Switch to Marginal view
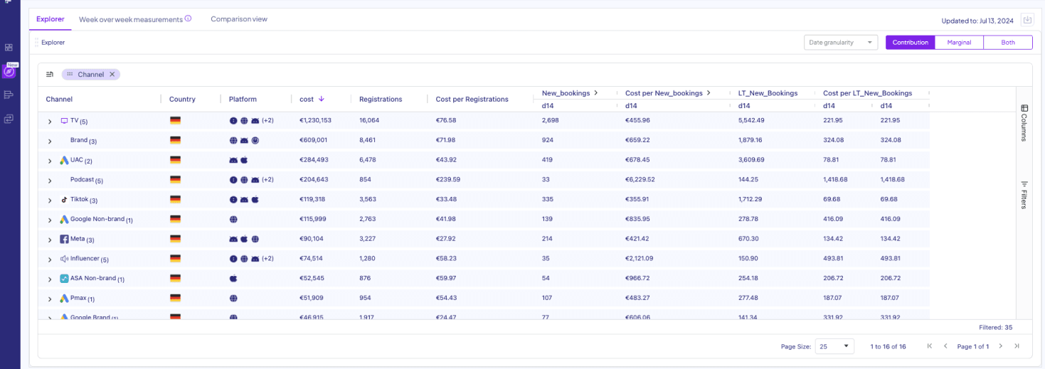 click(x=959, y=43)
